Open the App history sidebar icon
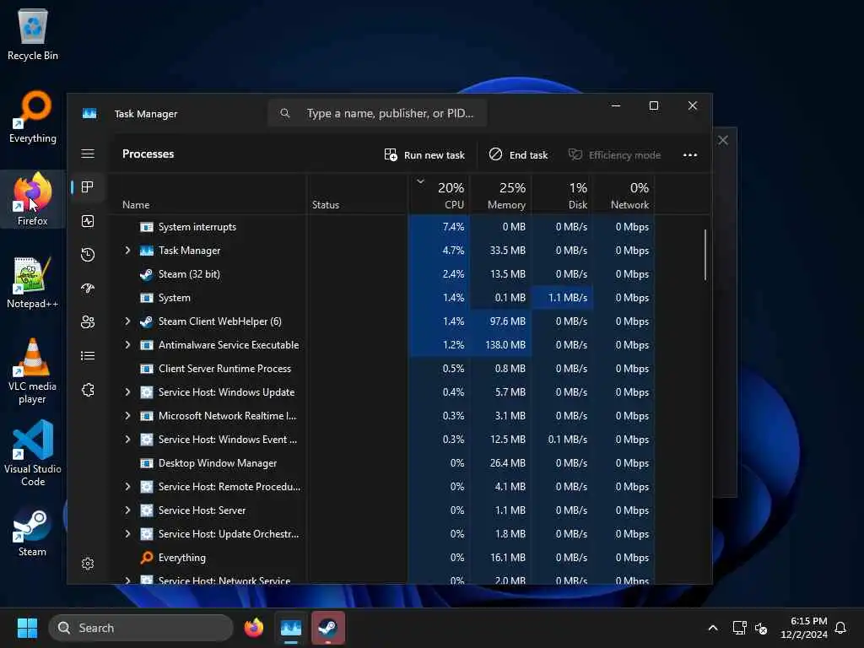Screen dimensions: 864x648 pos(88,255)
